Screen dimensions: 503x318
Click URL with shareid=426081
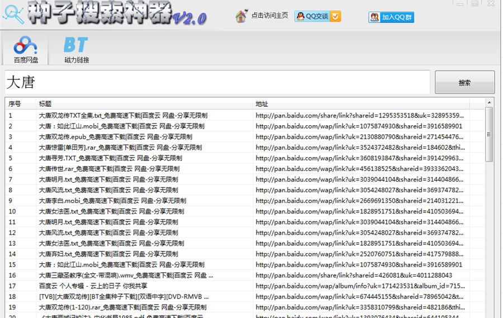(354, 276)
